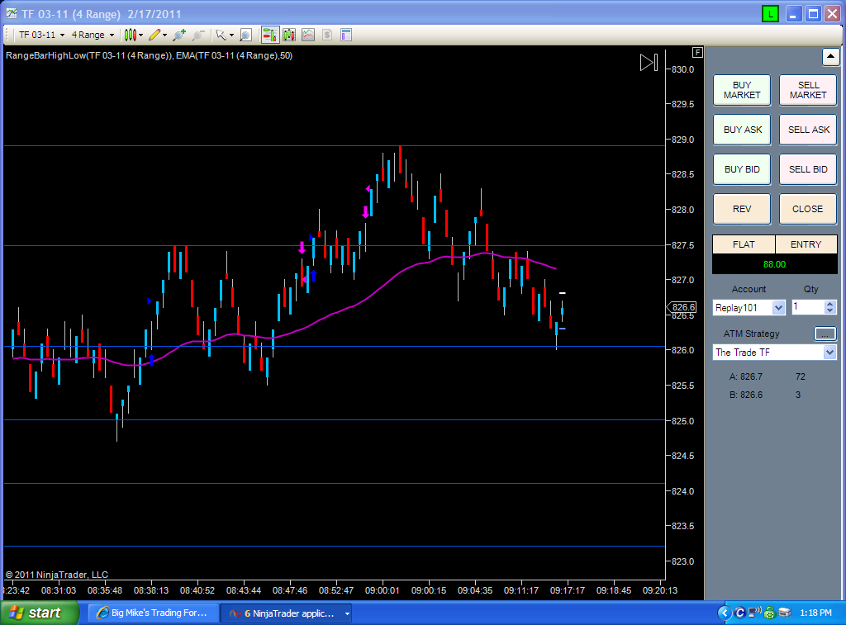Click the SELL BID button
Image resolution: width=846 pixels, height=625 pixels.
tap(808, 169)
